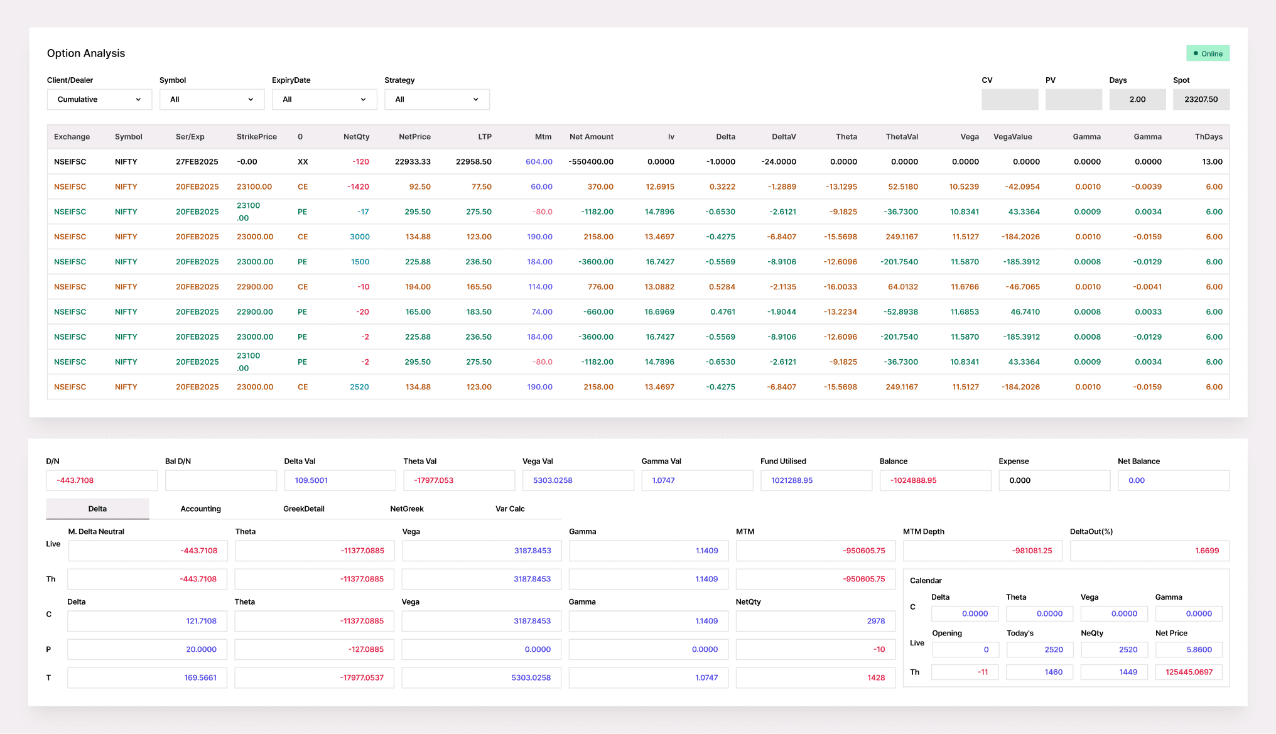Click the Bal D/N input box
The image size is (1276, 734).
coord(221,480)
